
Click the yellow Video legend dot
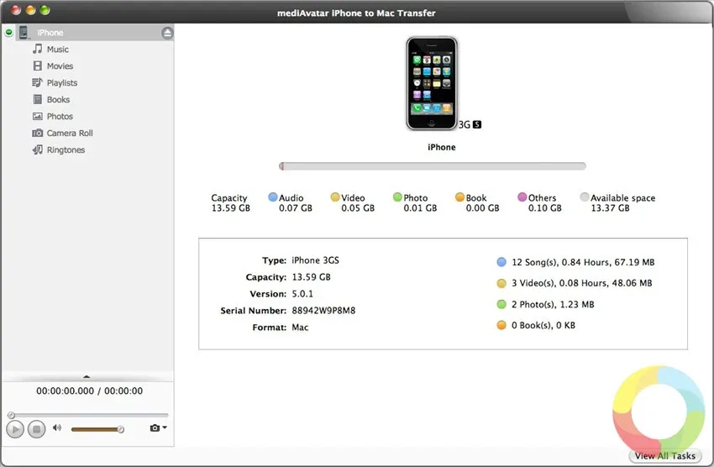335,197
